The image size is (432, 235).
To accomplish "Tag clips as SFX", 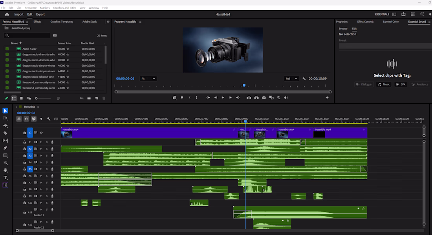I will click(x=401, y=84).
